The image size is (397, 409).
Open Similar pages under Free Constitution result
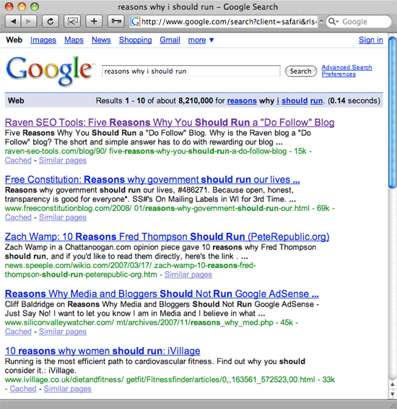click(63, 218)
